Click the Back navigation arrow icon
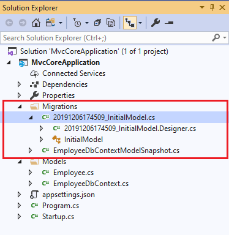The width and height of the screenshot is (229, 235). [x=9, y=23]
